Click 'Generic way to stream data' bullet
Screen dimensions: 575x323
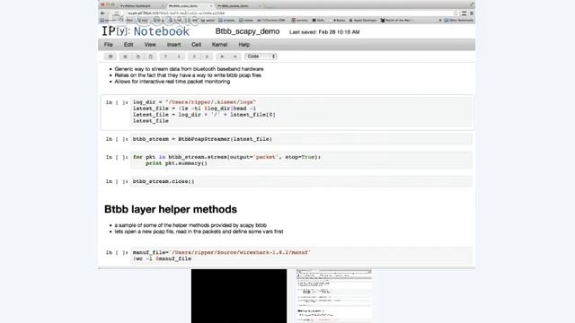(x=189, y=69)
